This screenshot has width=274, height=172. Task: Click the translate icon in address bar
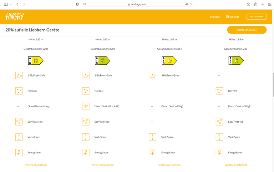(187, 4)
